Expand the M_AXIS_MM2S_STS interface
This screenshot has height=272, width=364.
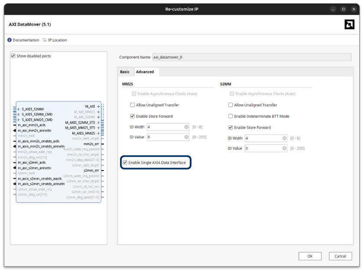(x=98, y=127)
